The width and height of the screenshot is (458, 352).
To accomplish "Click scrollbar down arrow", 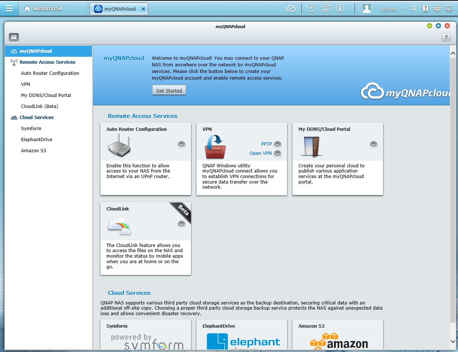I will click(x=453, y=342).
